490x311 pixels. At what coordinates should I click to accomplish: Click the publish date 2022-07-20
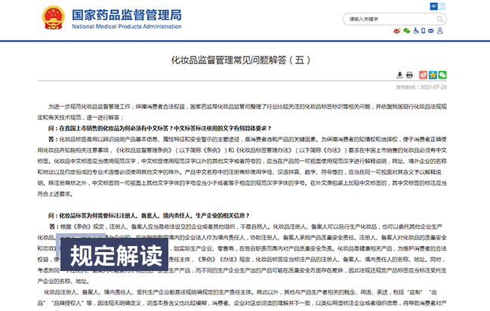click(x=433, y=88)
